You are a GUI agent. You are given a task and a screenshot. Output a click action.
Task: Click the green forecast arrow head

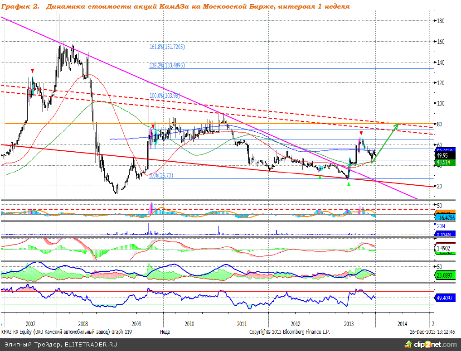[x=397, y=125]
